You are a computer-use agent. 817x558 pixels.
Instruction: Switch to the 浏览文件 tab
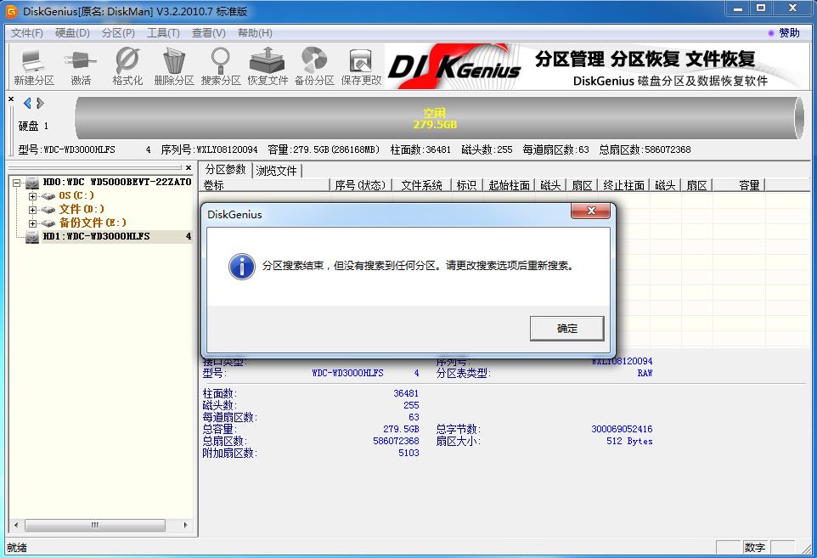[x=277, y=171]
